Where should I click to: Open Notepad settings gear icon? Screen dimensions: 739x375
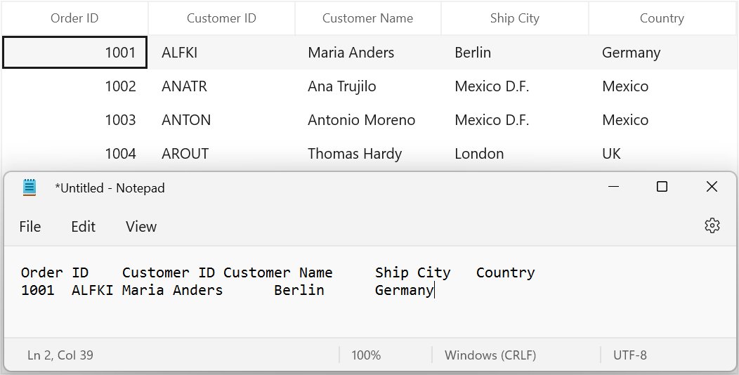click(x=712, y=225)
